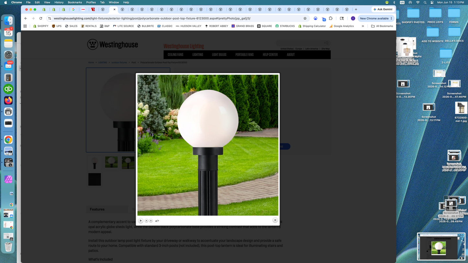
Task: Open Control Center in the menu bar
Action: (432, 2)
